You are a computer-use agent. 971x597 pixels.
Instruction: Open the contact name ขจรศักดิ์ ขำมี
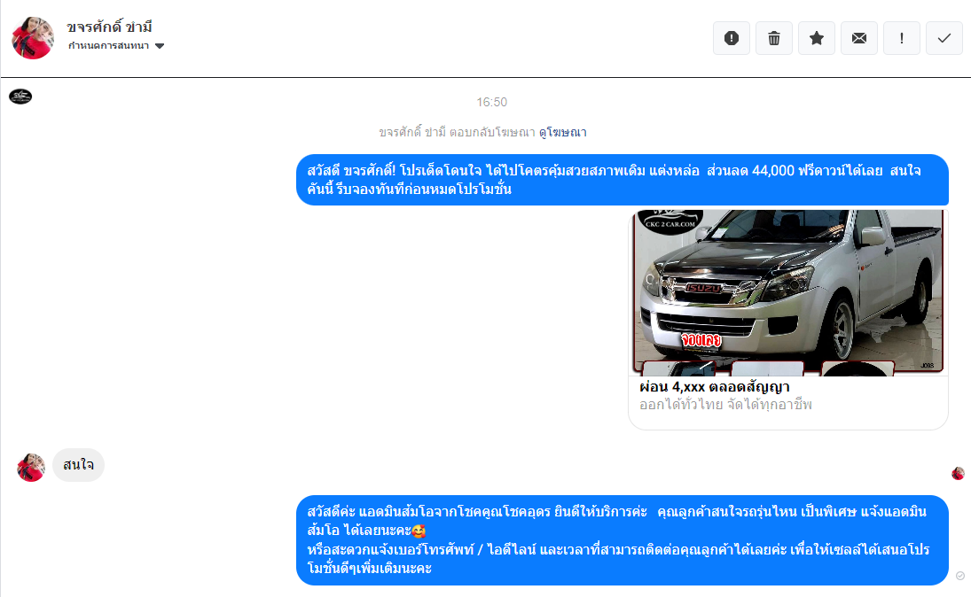tap(110, 27)
